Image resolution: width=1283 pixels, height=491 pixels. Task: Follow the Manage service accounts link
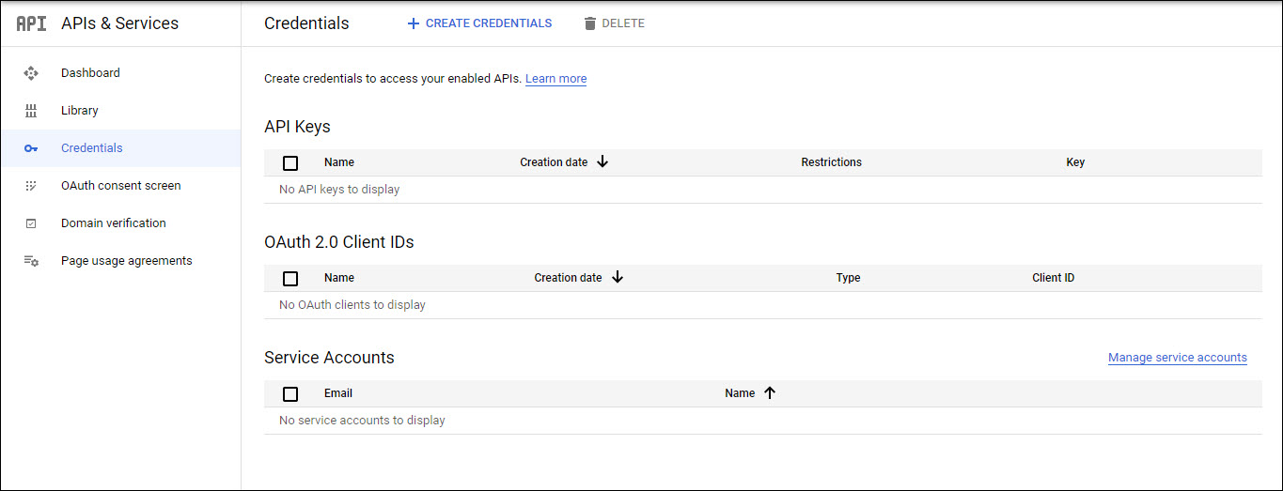[1177, 358]
